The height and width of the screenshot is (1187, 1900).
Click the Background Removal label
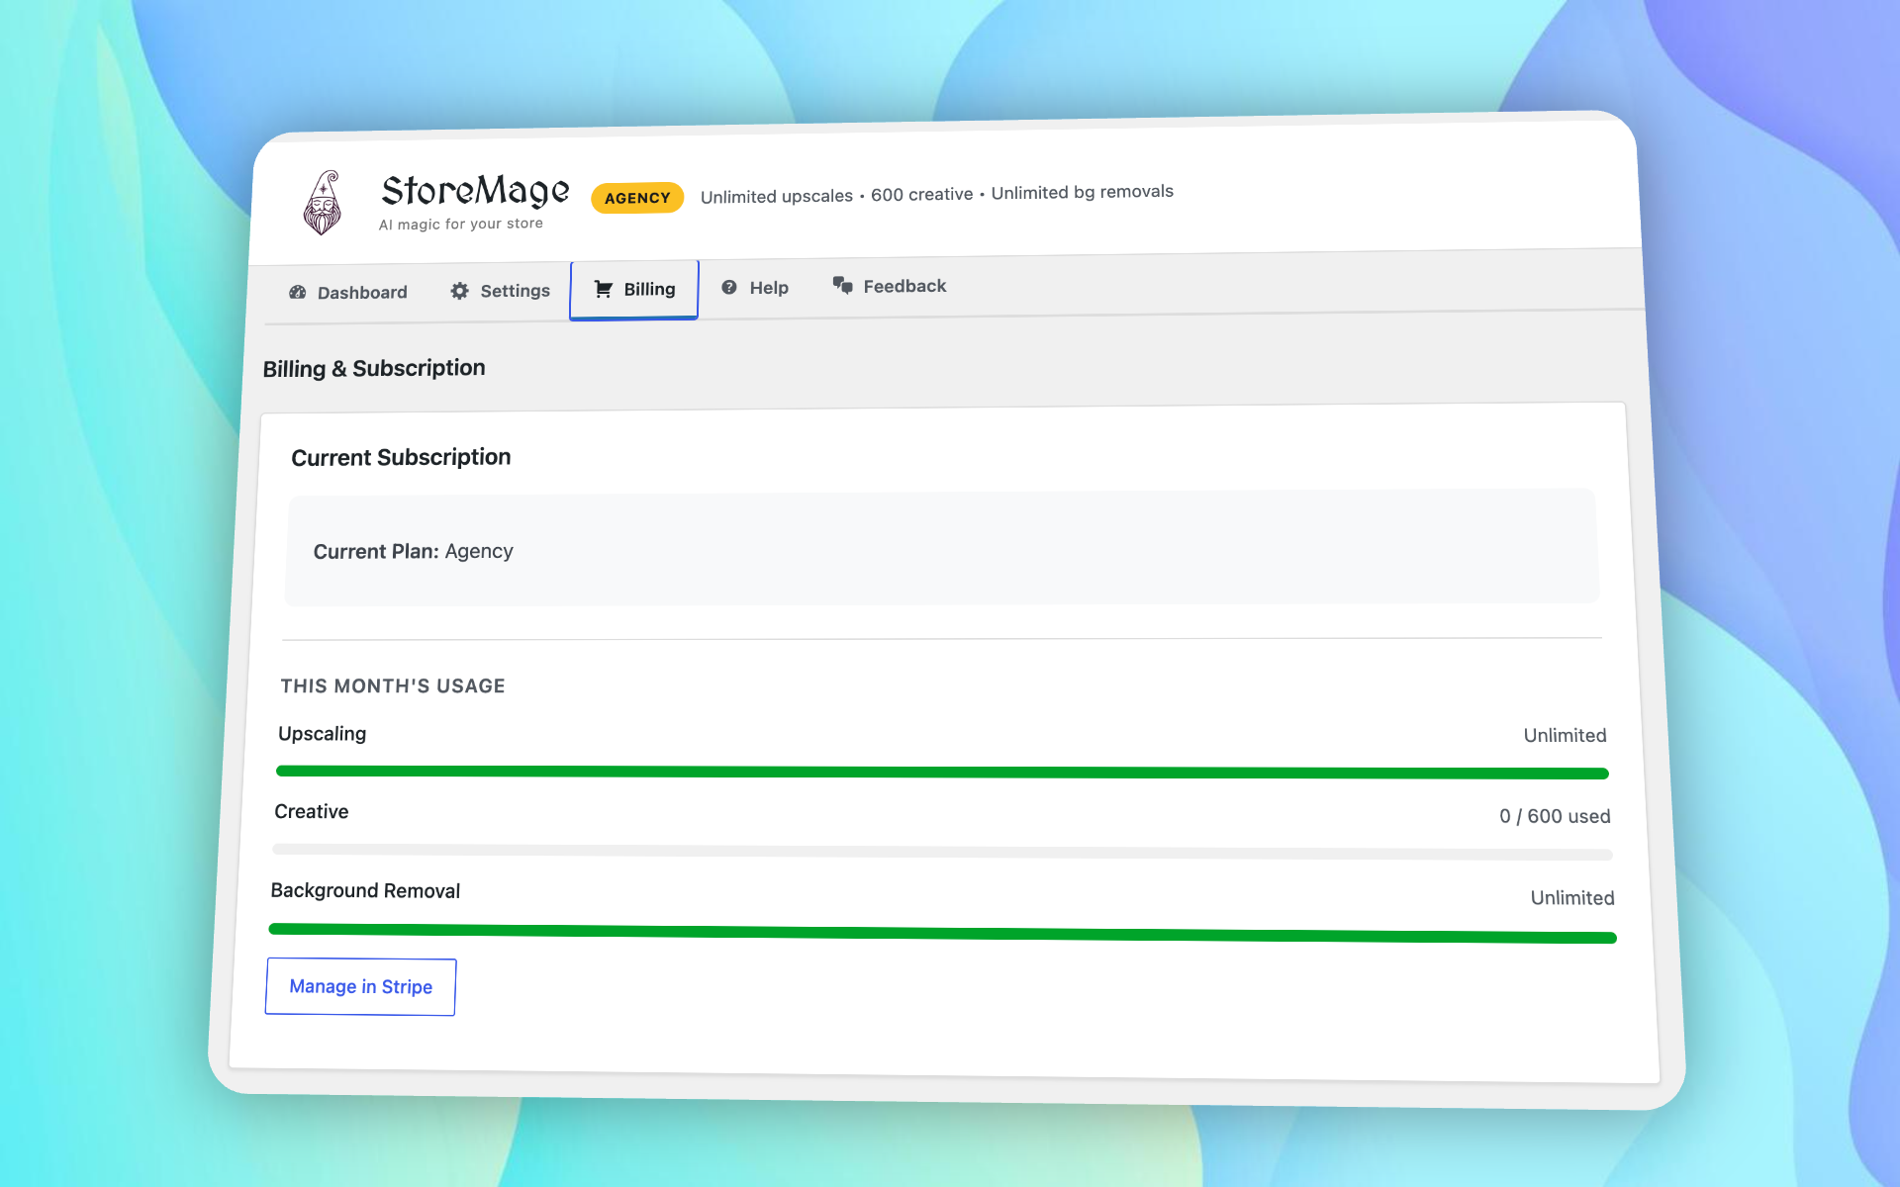(365, 890)
